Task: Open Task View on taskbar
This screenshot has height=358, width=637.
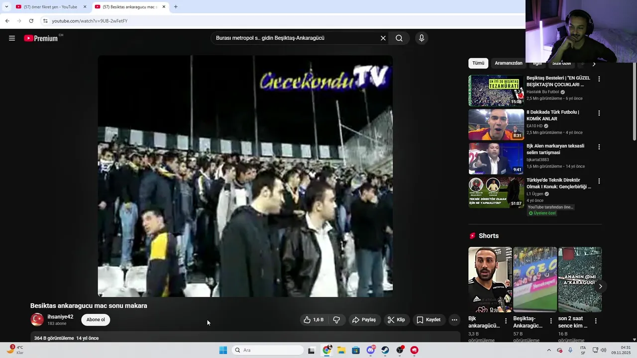Action: point(311,350)
